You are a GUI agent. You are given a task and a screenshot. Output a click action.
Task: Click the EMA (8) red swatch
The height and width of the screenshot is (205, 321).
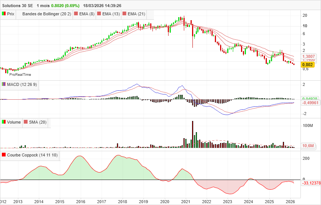coord(76,14)
